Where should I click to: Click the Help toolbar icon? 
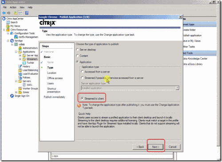(x=27, y=13)
